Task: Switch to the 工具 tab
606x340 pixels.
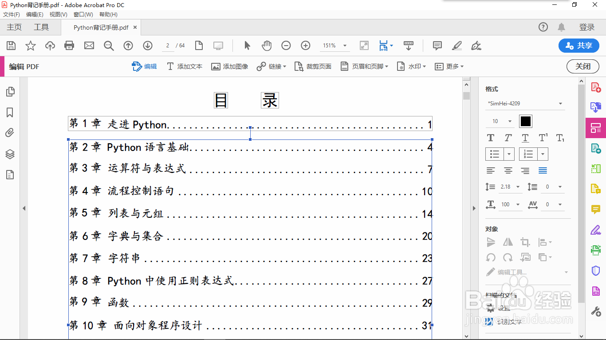Action: 41,27
